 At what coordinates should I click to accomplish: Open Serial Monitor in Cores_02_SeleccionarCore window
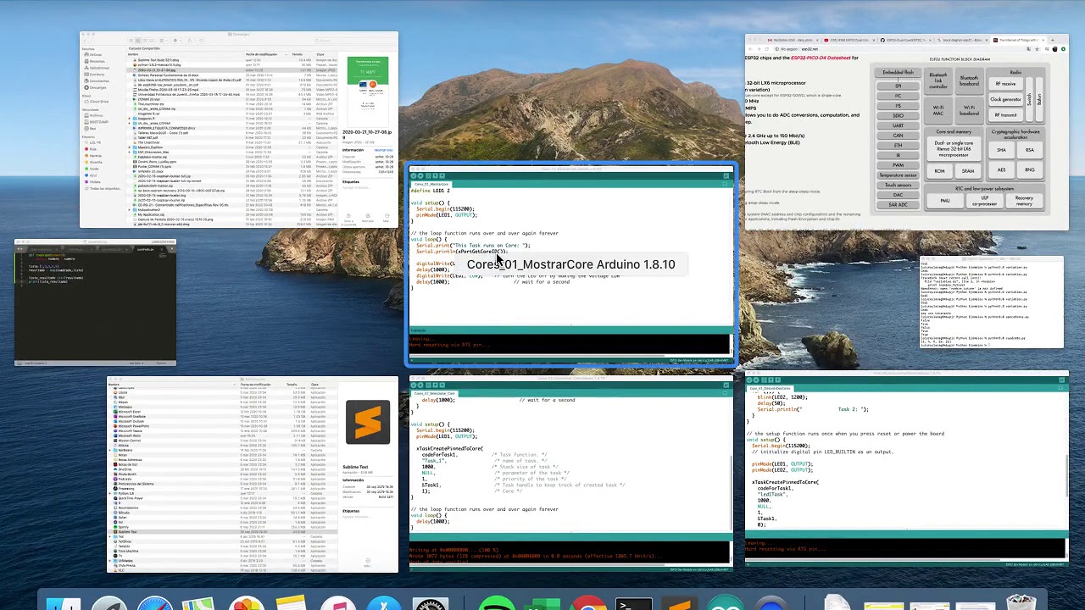[726, 385]
